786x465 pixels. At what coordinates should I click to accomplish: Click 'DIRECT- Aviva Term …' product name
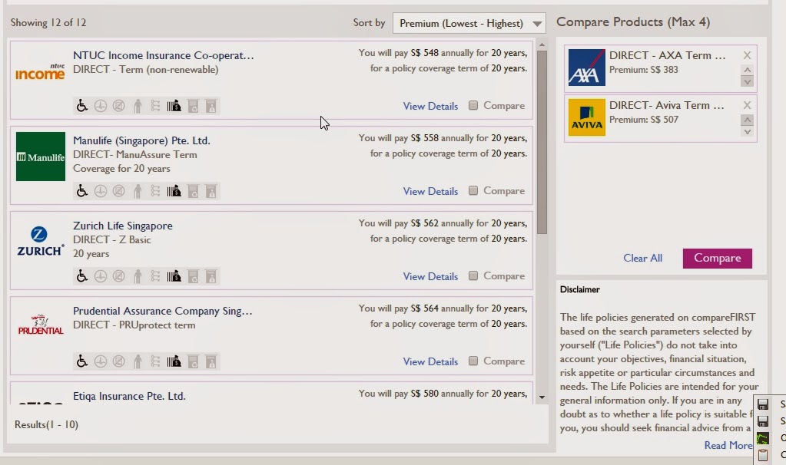click(666, 105)
